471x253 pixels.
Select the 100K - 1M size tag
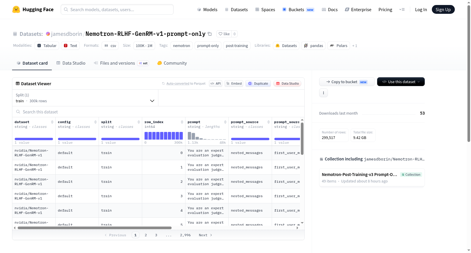144,46
